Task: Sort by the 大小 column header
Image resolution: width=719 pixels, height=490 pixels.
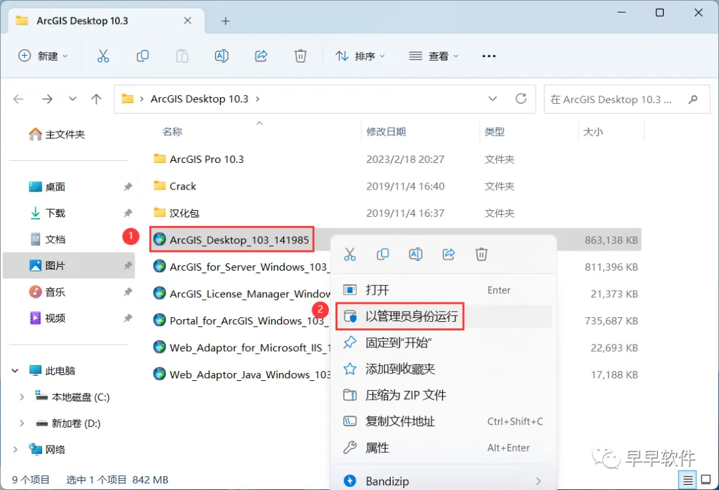Action: (593, 132)
